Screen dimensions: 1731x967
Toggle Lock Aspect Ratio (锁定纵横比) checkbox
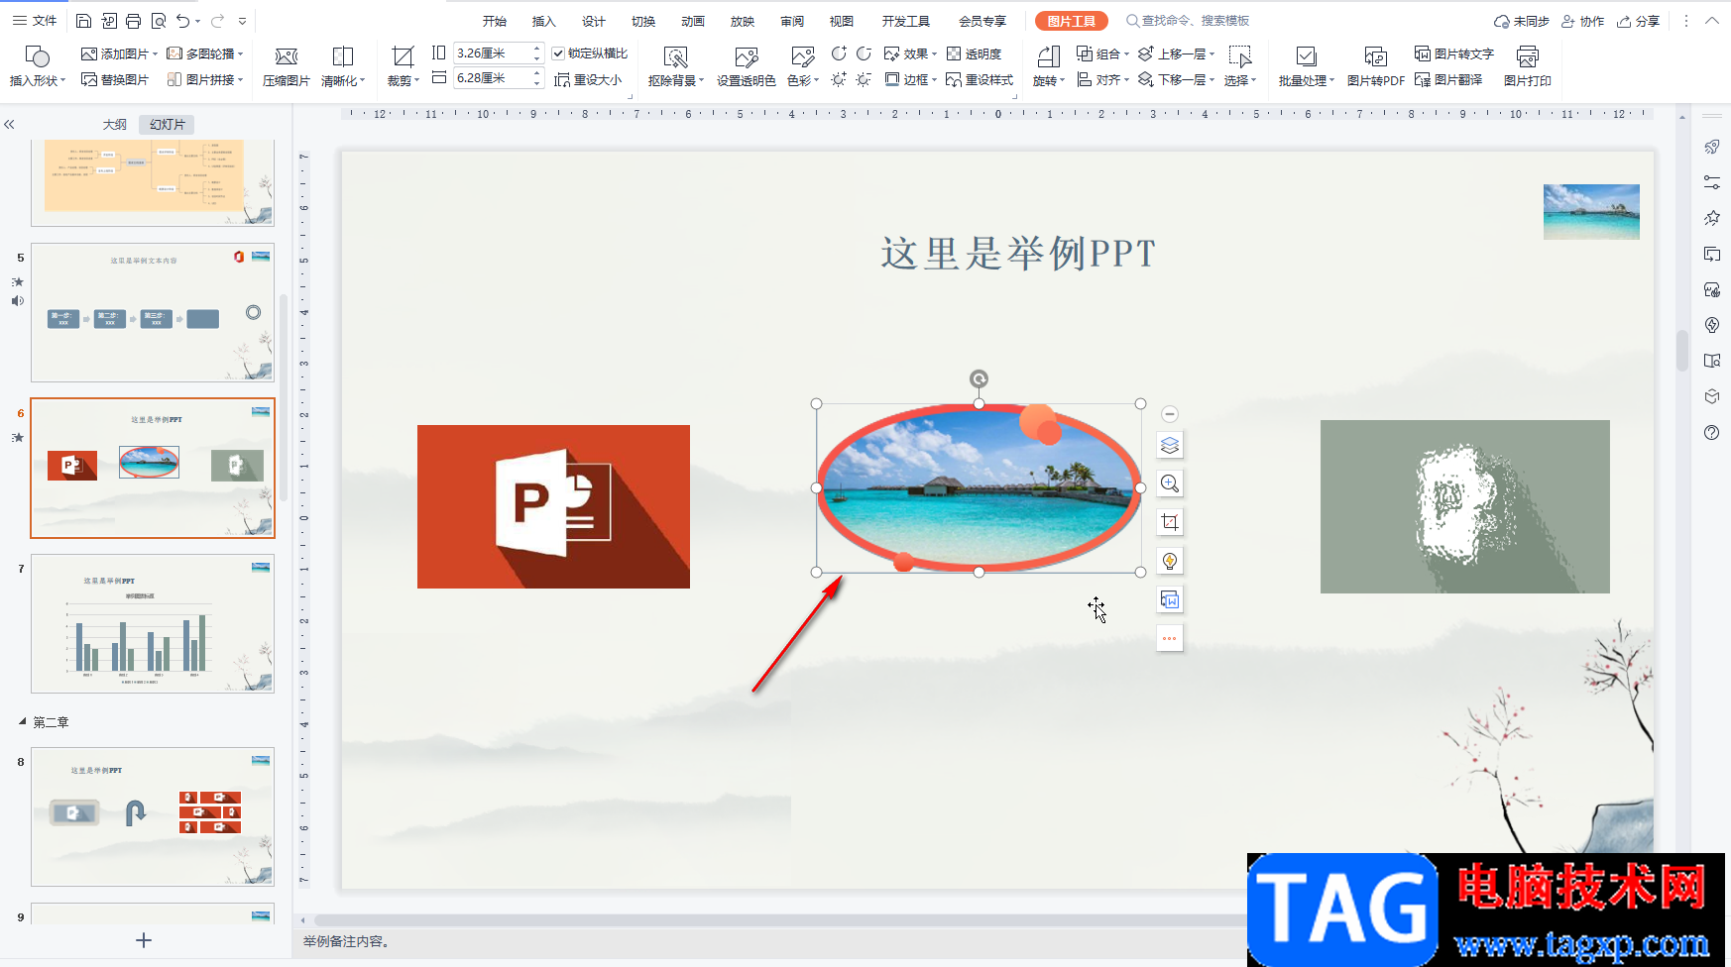coord(558,54)
